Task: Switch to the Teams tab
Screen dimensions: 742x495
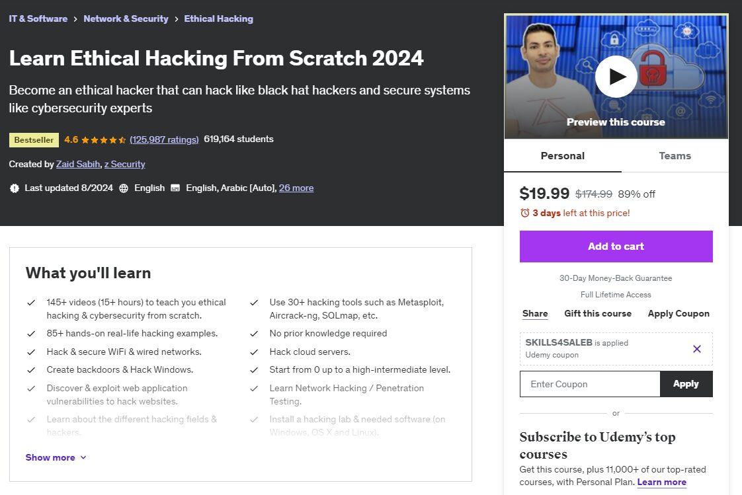Action: (x=675, y=155)
